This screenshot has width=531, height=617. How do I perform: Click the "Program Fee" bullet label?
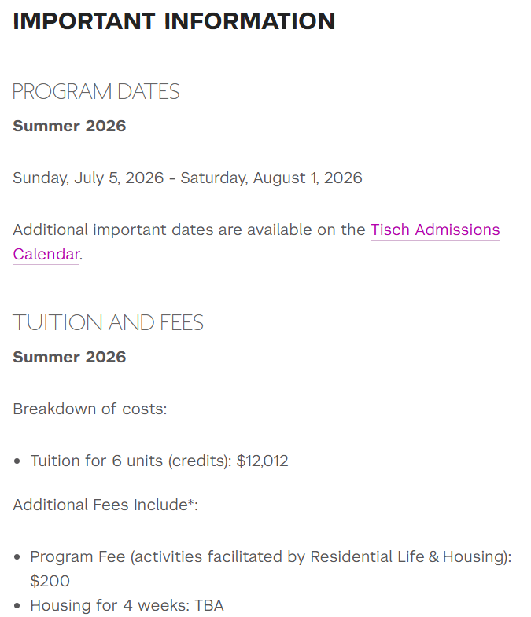[x=78, y=557]
